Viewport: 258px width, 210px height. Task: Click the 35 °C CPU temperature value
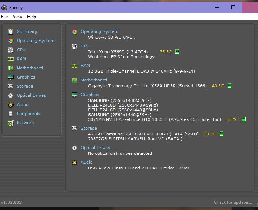(x=166, y=52)
